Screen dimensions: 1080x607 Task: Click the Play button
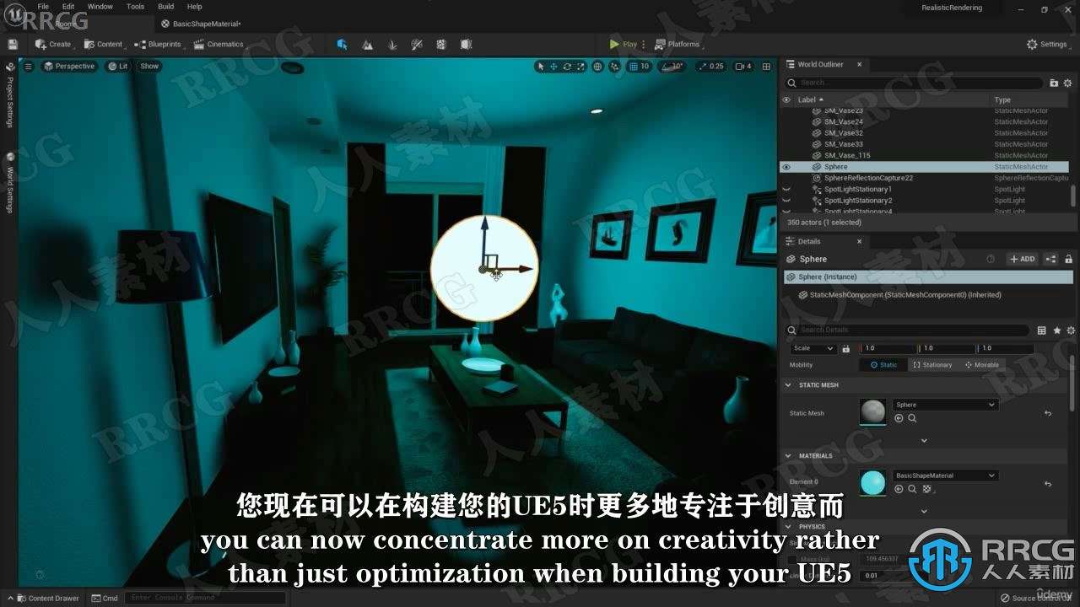click(x=624, y=44)
